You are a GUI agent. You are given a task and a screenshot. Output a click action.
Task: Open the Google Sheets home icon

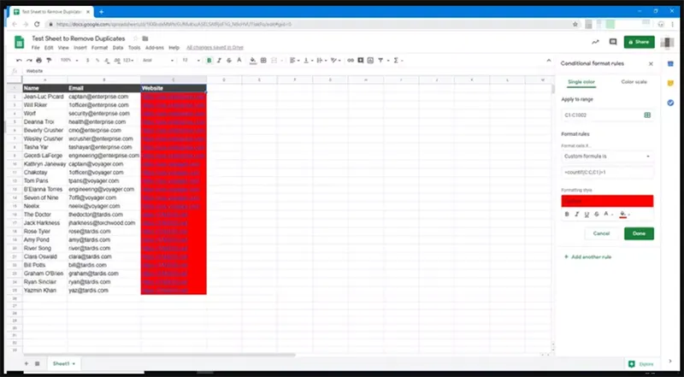pos(19,42)
